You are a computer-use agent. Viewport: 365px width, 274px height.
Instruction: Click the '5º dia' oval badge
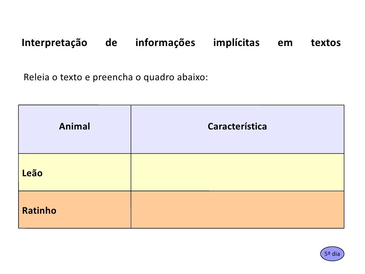pos(332,254)
